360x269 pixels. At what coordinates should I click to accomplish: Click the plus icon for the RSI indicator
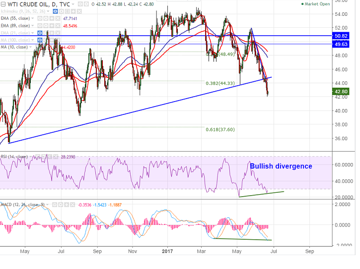tap(50, 157)
